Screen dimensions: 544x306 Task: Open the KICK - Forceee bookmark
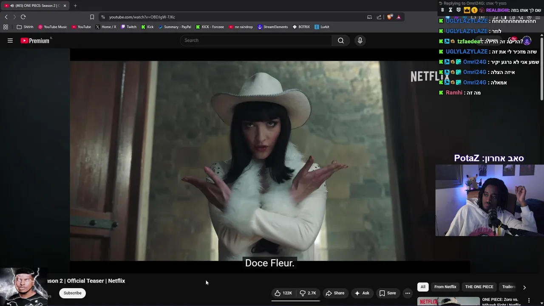(x=210, y=27)
